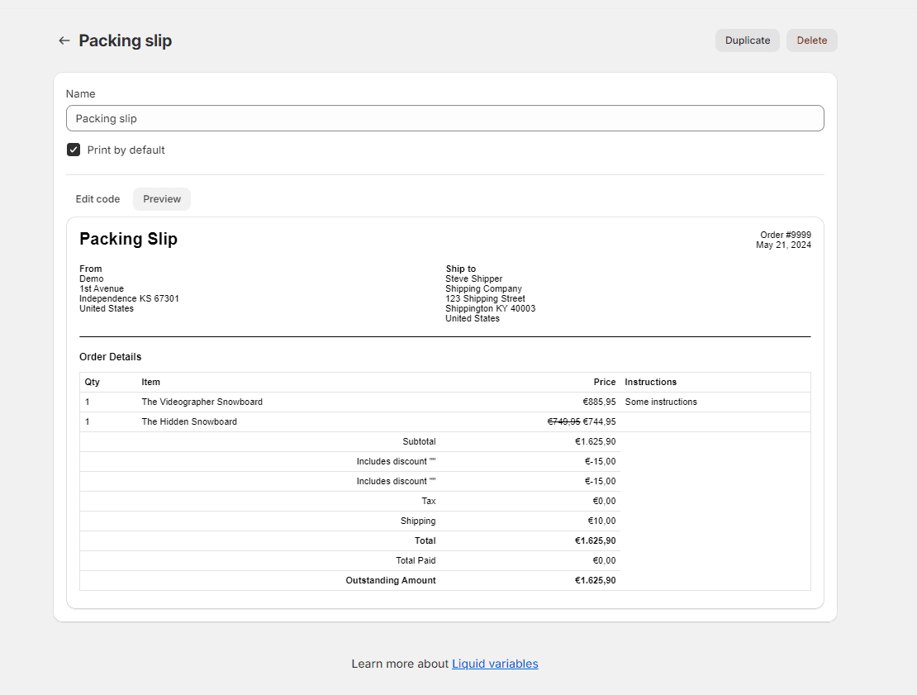Viewport: 917px width, 695px height.
Task: Select the Preview tab
Action: pyautogui.click(x=162, y=199)
